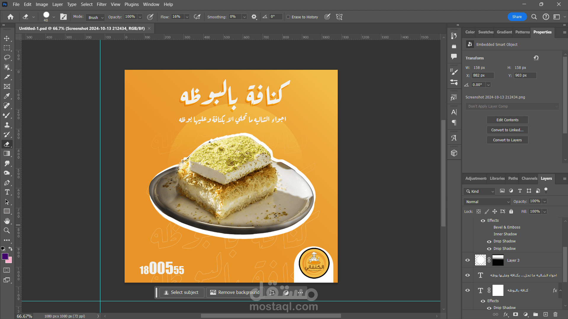Screen dimensions: 568x319
Task: Open the layer styles fx button
Action: pyautogui.click(x=506, y=314)
